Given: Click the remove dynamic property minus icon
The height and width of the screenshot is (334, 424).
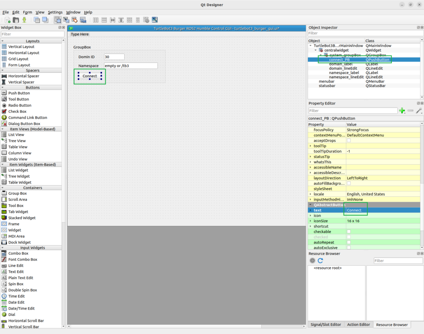Looking at the screenshot, I should click(410, 111).
